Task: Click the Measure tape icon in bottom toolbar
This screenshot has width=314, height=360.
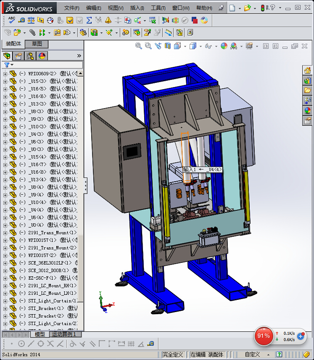Action: click(x=151, y=344)
